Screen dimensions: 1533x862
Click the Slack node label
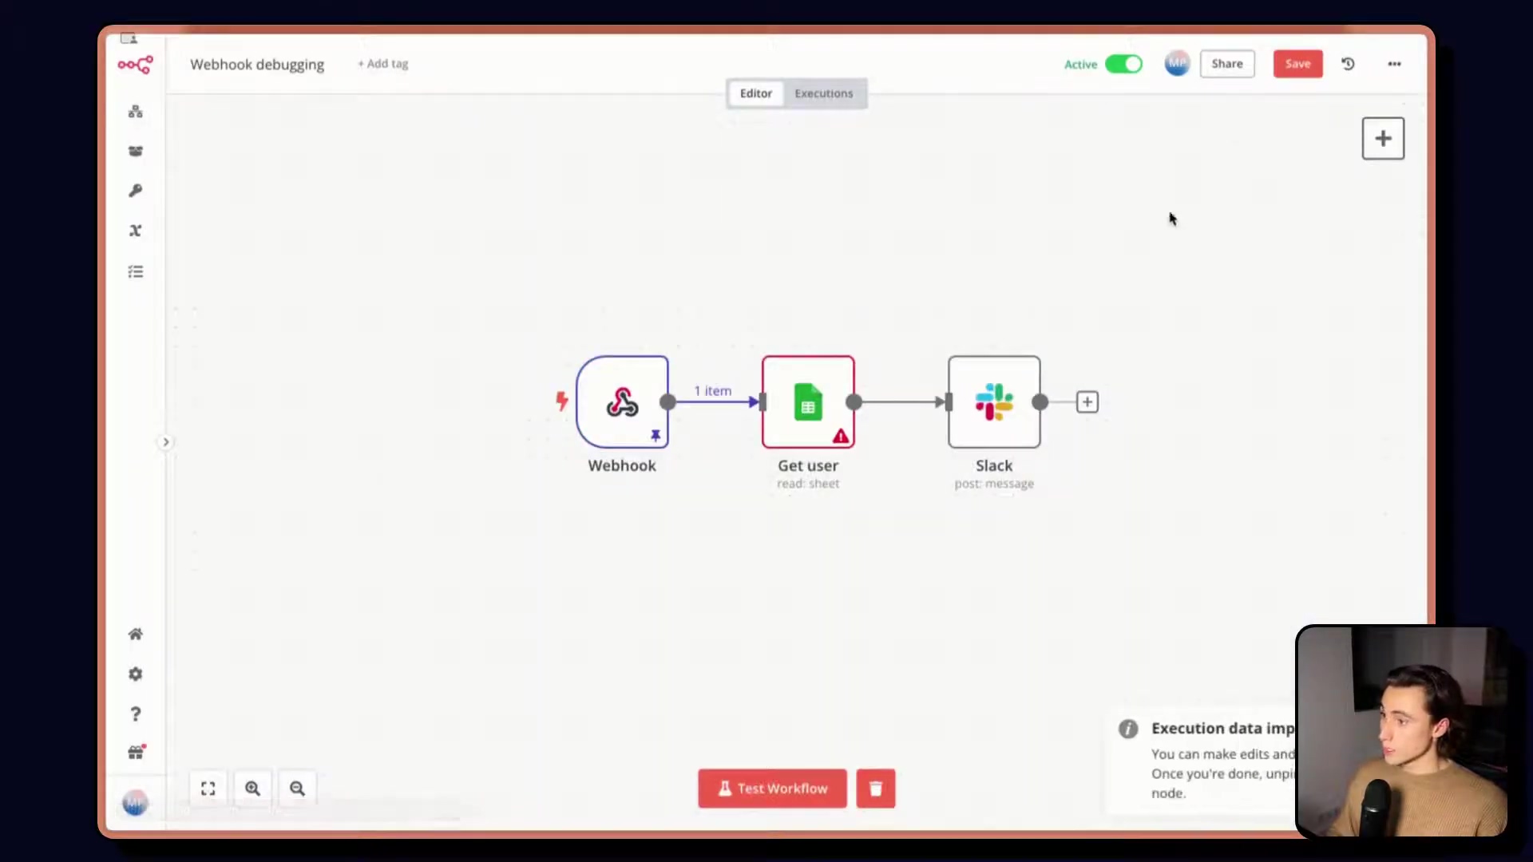pos(994,466)
